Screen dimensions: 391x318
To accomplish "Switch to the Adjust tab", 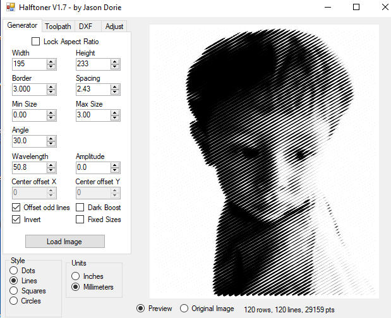I will coord(114,26).
